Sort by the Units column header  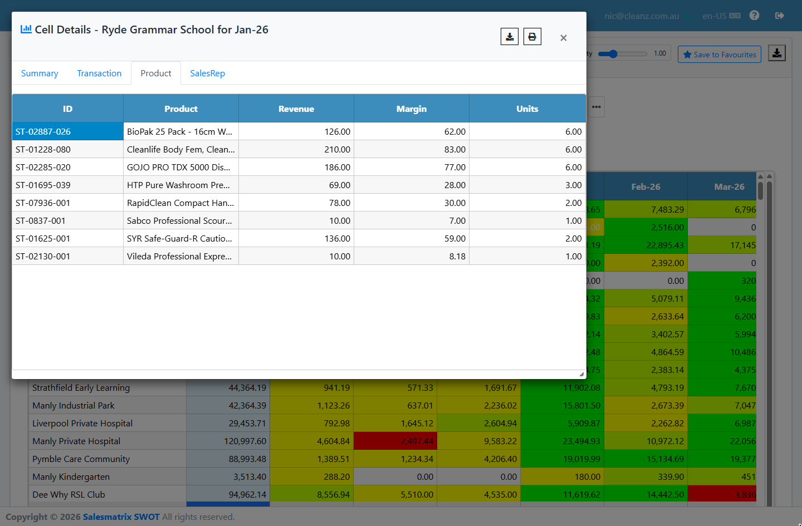[527, 109]
